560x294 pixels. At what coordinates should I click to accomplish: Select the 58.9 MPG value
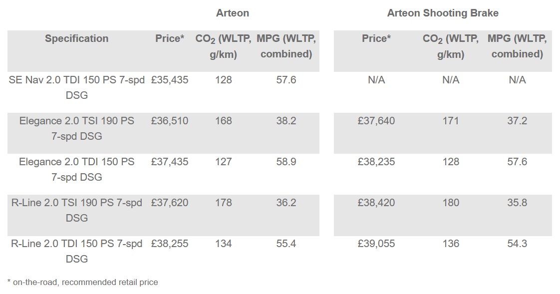(x=286, y=162)
